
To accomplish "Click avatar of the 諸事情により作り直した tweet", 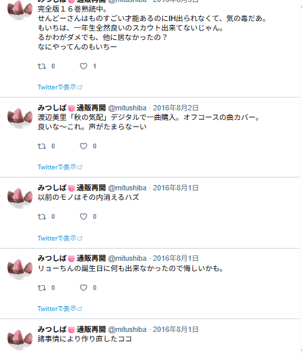I will click(x=20, y=338).
